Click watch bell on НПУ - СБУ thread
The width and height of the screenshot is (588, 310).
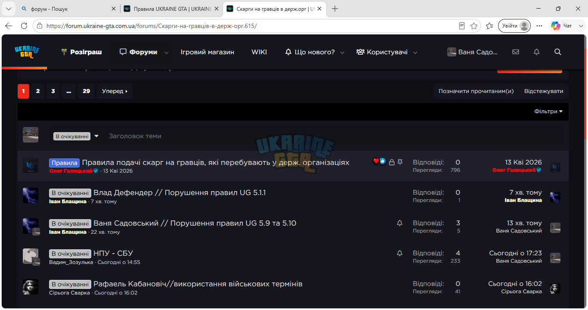click(x=399, y=253)
